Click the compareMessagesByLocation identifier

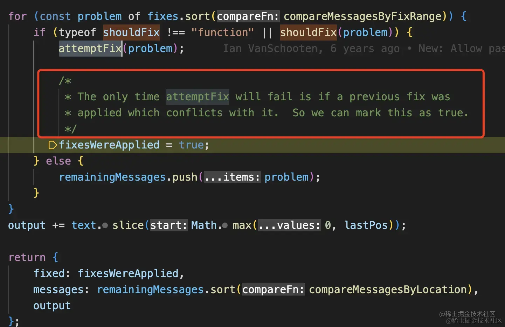click(x=388, y=290)
